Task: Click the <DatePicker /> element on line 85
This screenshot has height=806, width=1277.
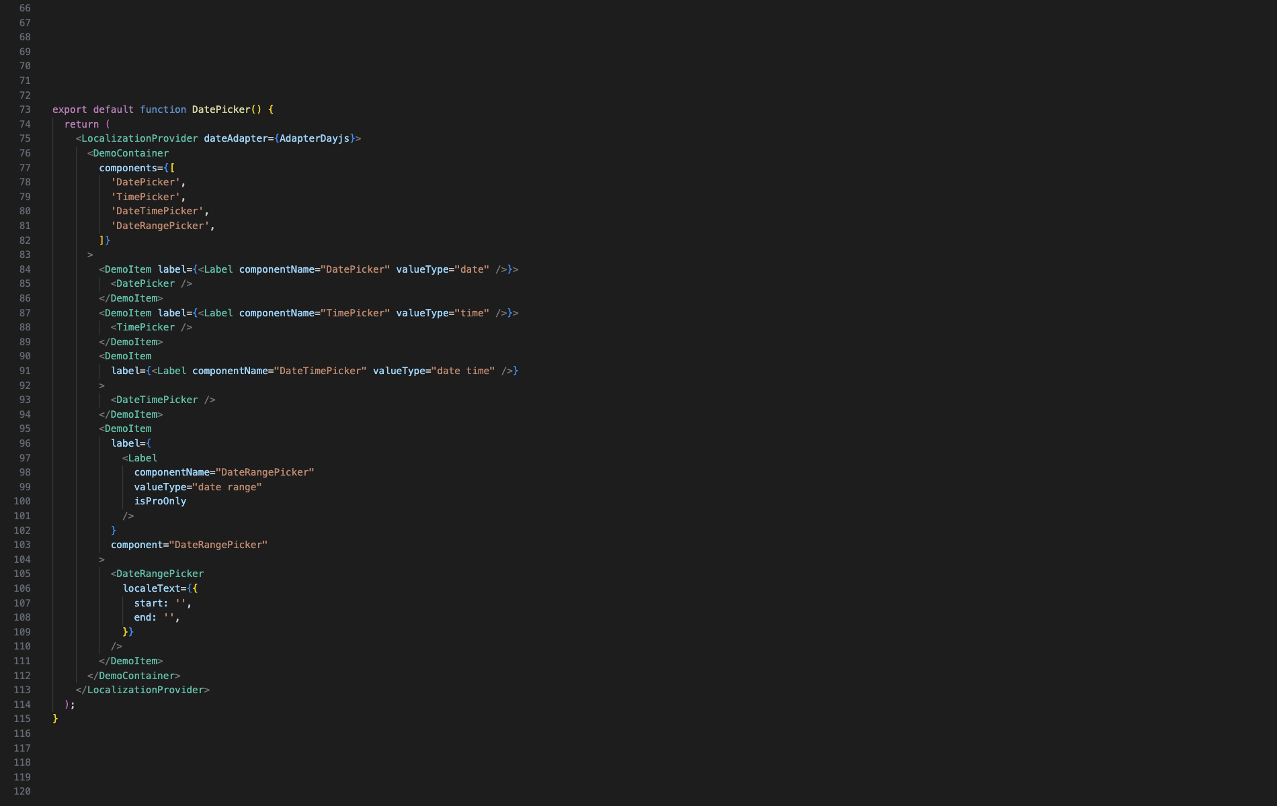Action: click(x=151, y=283)
